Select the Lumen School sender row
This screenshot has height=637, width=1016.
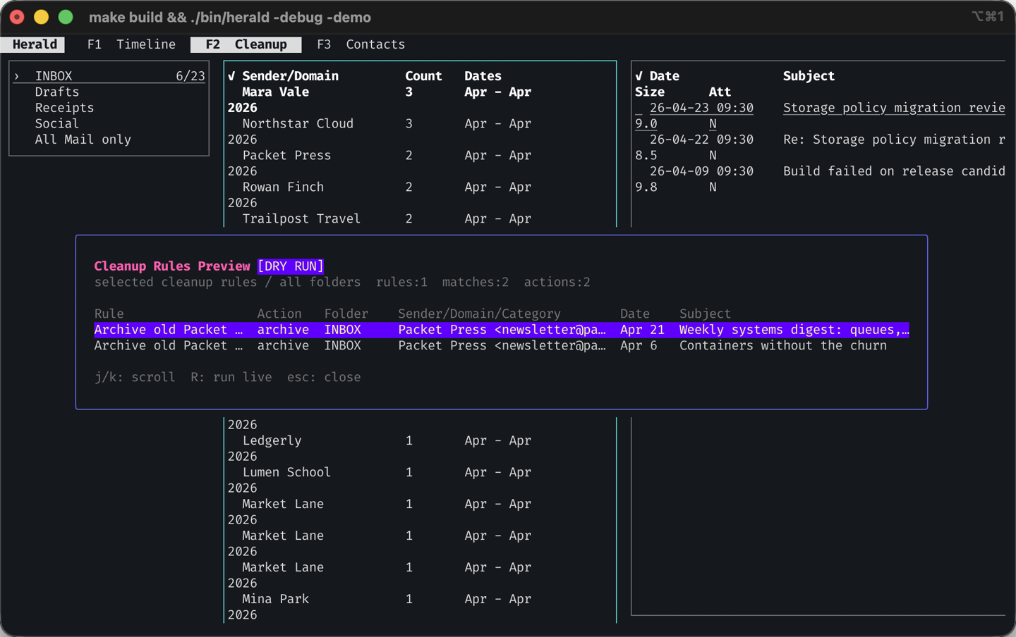click(x=419, y=472)
